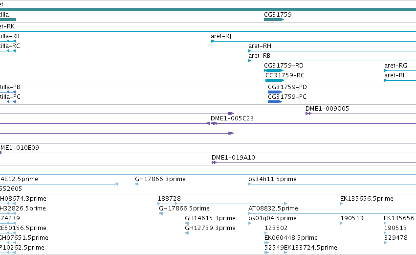Screen dimensions: 416x255
Task: Click the CG31759 gene label
Action: pyautogui.click(x=278, y=15)
